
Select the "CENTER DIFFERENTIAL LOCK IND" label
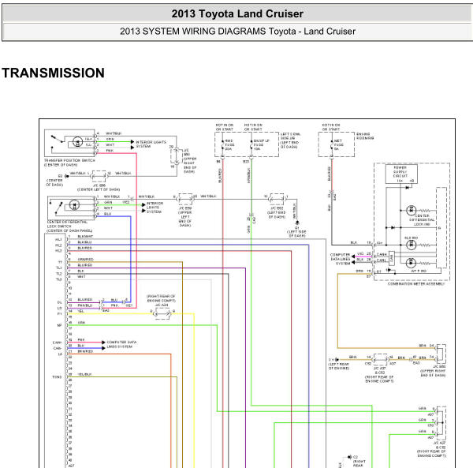(422, 220)
